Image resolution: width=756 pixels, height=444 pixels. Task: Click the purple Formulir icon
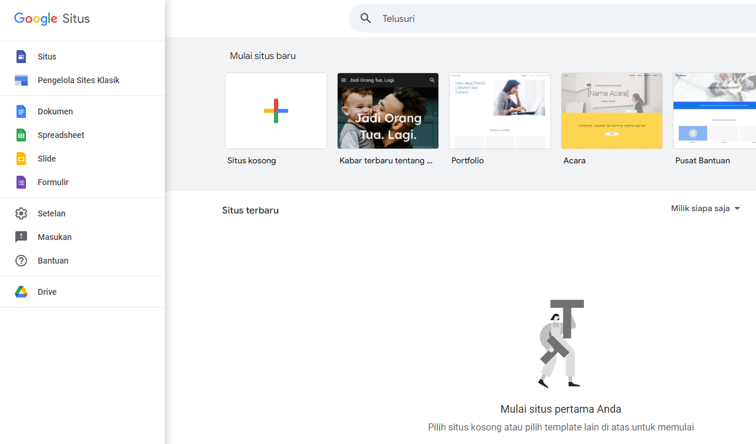pyautogui.click(x=21, y=182)
